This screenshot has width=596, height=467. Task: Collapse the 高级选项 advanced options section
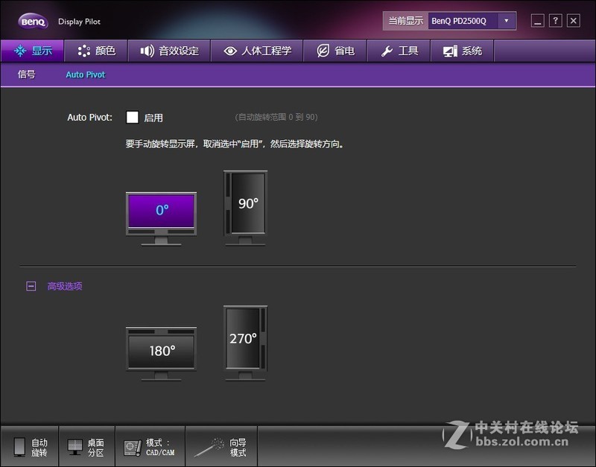(x=31, y=285)
